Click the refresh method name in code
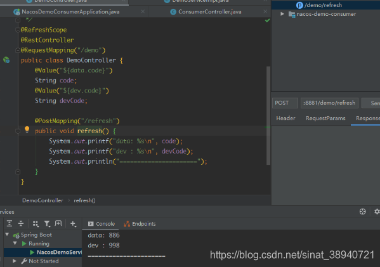Image resolution: width=380 pixels, height=267 pixels. [x=89, y=131]
